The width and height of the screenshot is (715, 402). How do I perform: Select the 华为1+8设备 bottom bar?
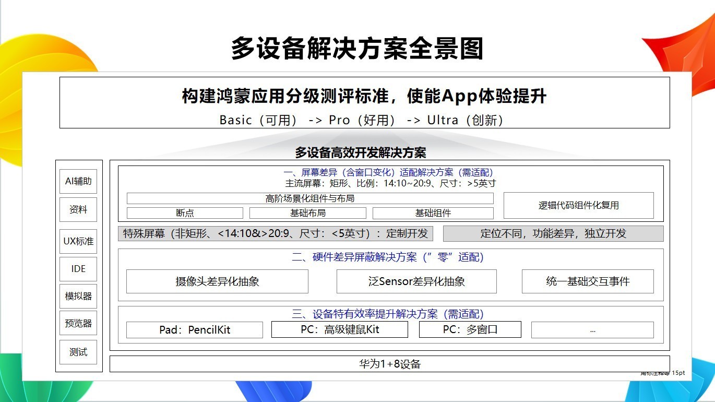[x=389, y=364]
